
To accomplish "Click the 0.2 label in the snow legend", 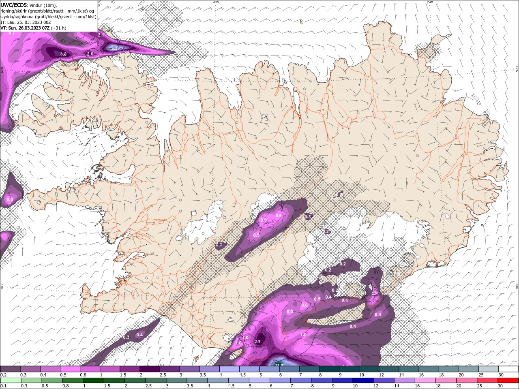I will (3, 375).
